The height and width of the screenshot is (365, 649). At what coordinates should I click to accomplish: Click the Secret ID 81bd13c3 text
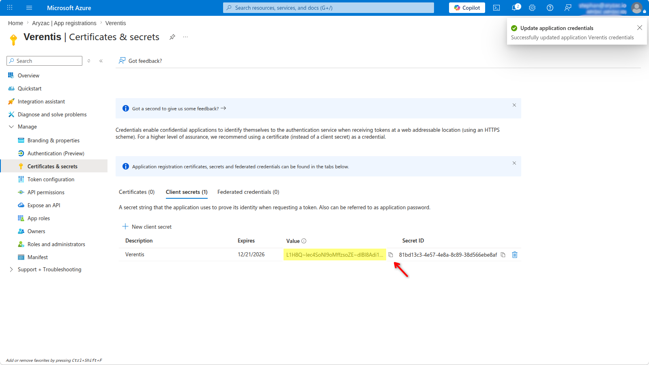(x=448, y=255)
